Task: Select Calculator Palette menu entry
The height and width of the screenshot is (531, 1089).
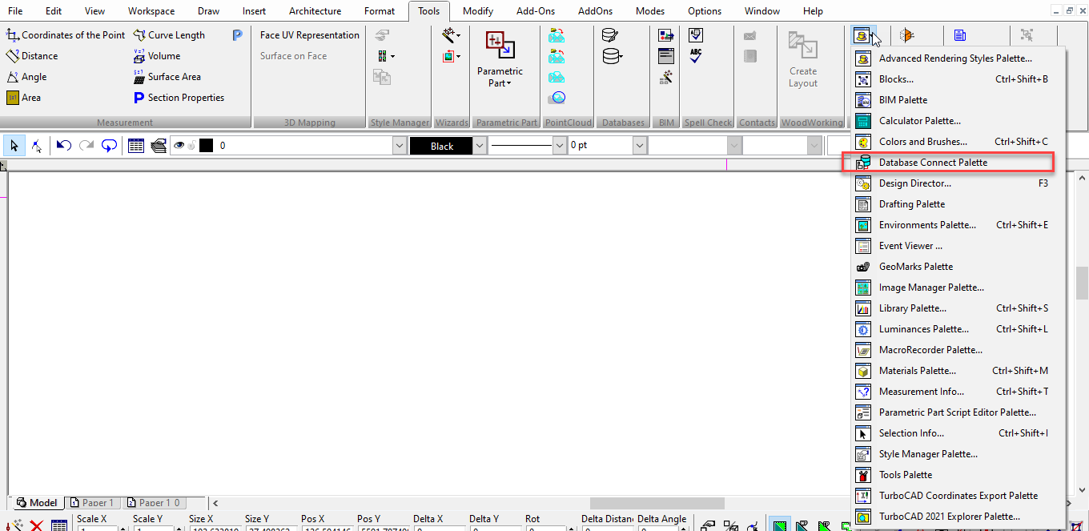Action: (x=919, y=121)
